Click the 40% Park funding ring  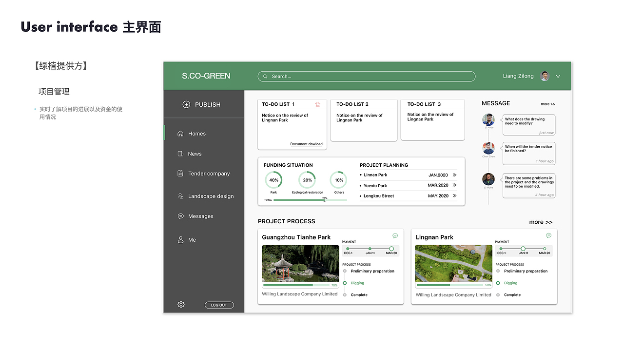273,180
